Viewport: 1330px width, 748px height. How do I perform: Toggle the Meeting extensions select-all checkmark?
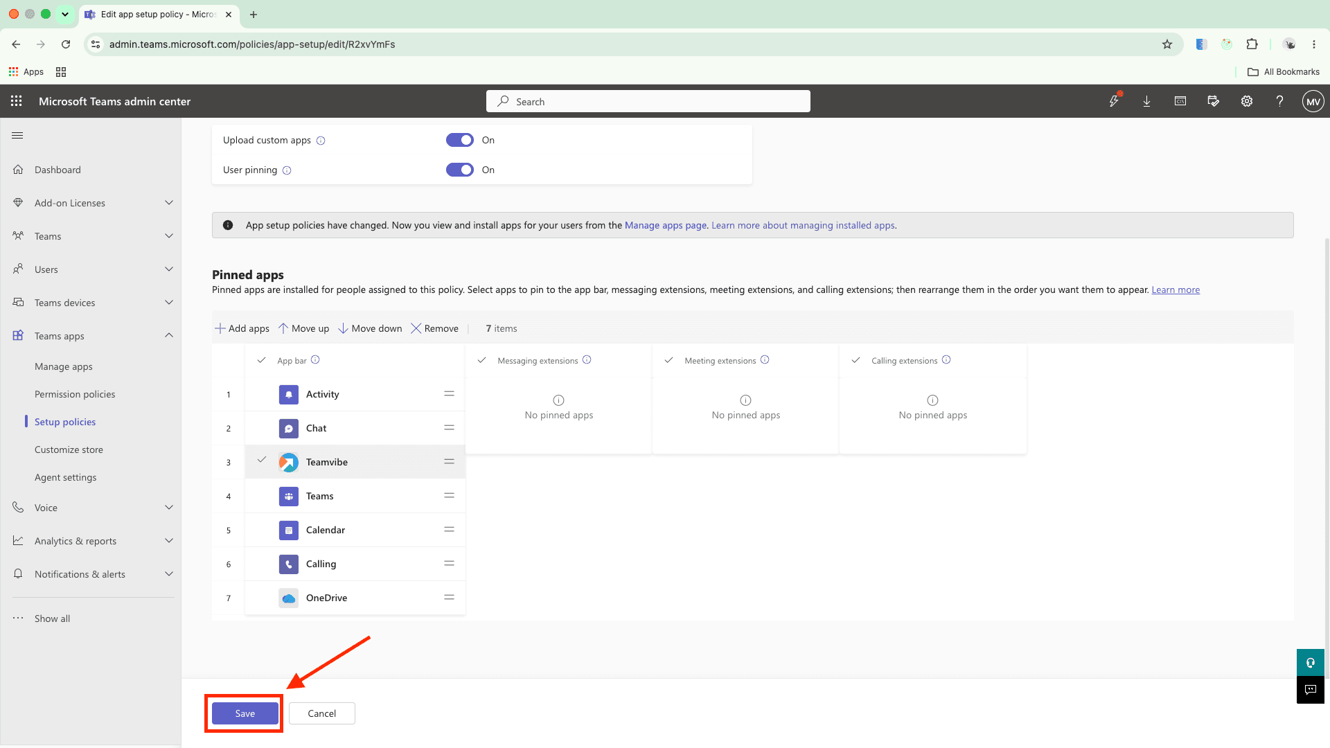pos(669,360)
